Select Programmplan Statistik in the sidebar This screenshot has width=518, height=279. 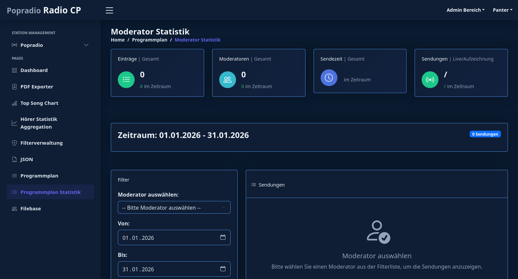[51, 192]
